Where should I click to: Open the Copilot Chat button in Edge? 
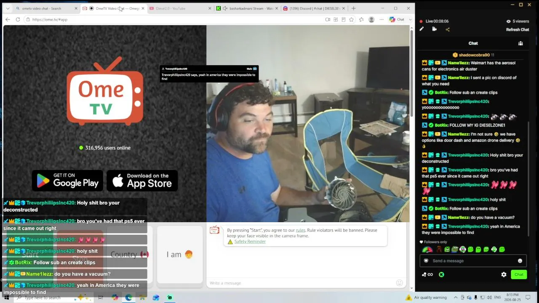397,19
